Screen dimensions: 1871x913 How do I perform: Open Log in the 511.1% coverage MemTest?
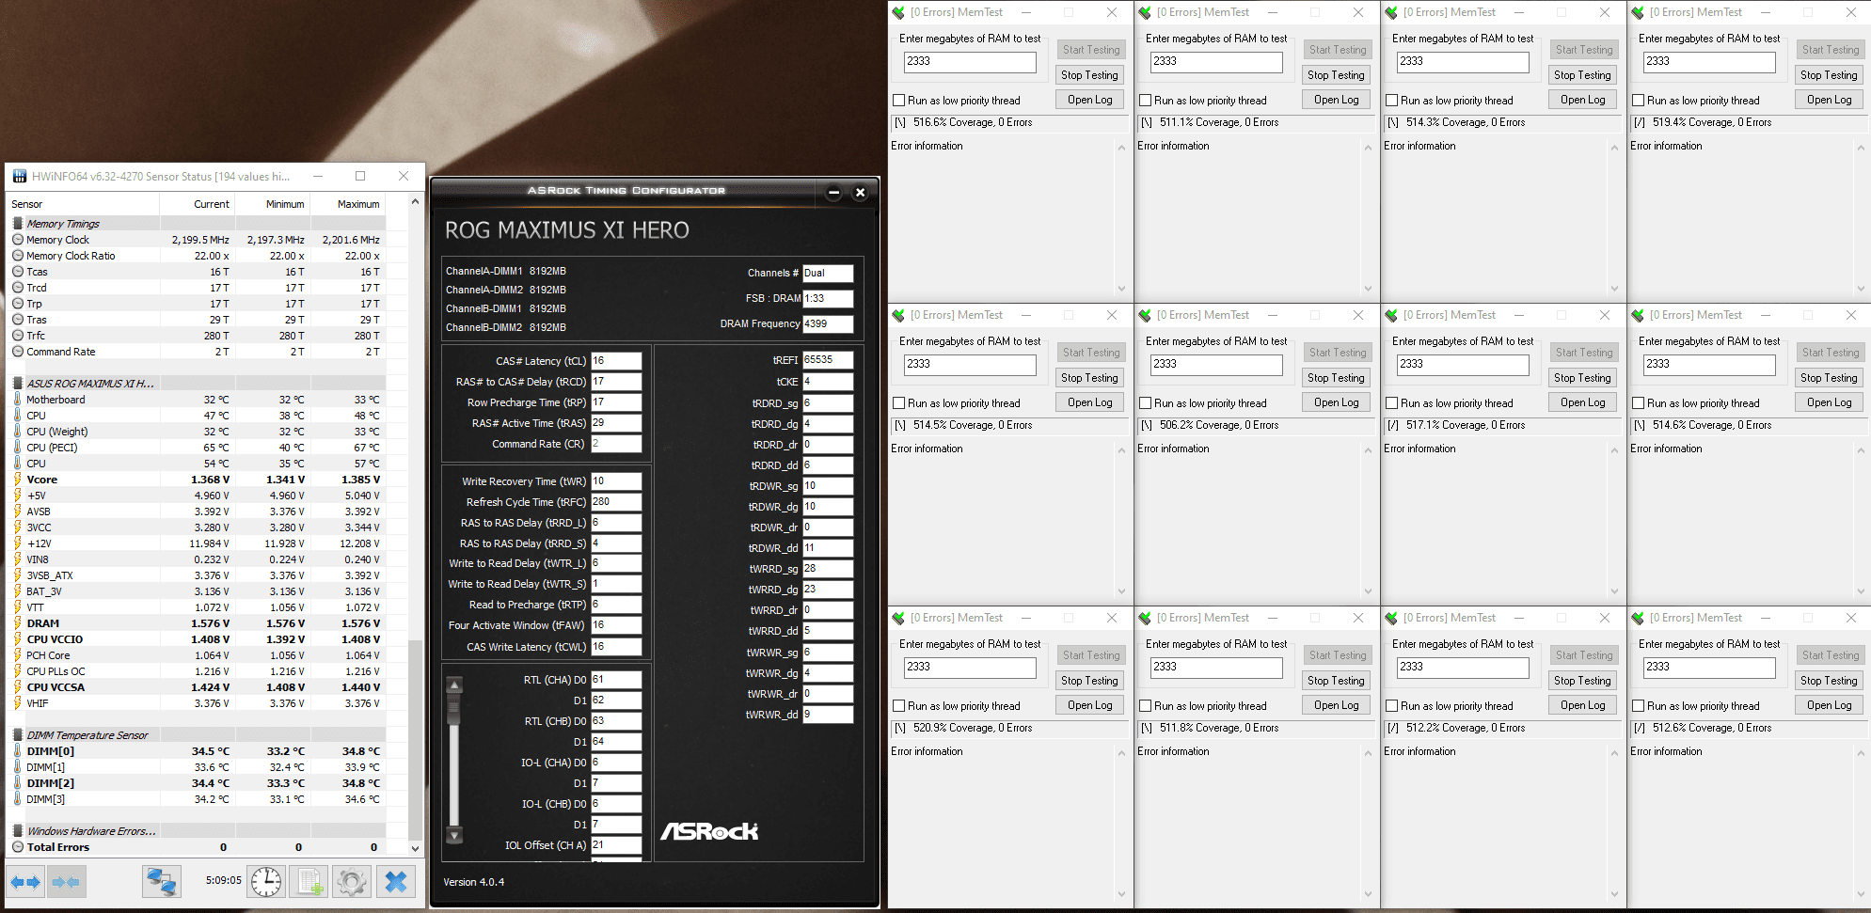(x=1336, y=100)
